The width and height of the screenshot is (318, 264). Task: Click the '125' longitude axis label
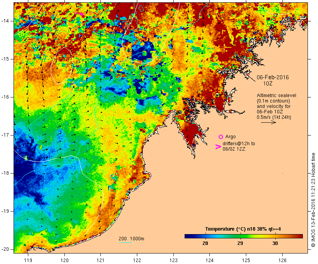[x=246, y=261]
